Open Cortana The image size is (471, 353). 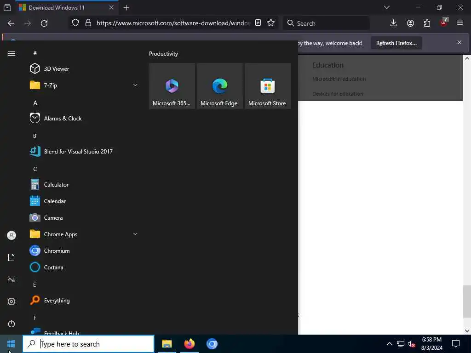[x=84, y=267]
